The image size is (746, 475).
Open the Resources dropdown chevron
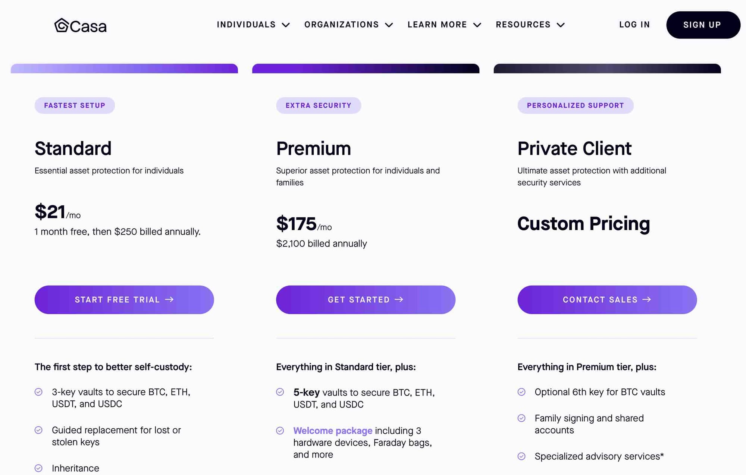click(x=561, y=25)
